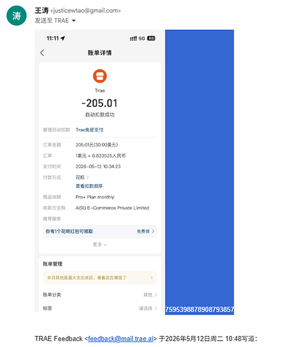
Task: Click the 5G signal status indicator
Action: (x=141, y=38)
